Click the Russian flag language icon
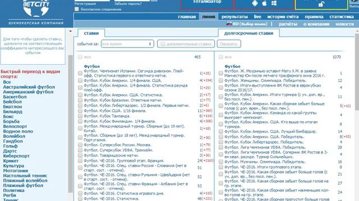 pos(229,23)
